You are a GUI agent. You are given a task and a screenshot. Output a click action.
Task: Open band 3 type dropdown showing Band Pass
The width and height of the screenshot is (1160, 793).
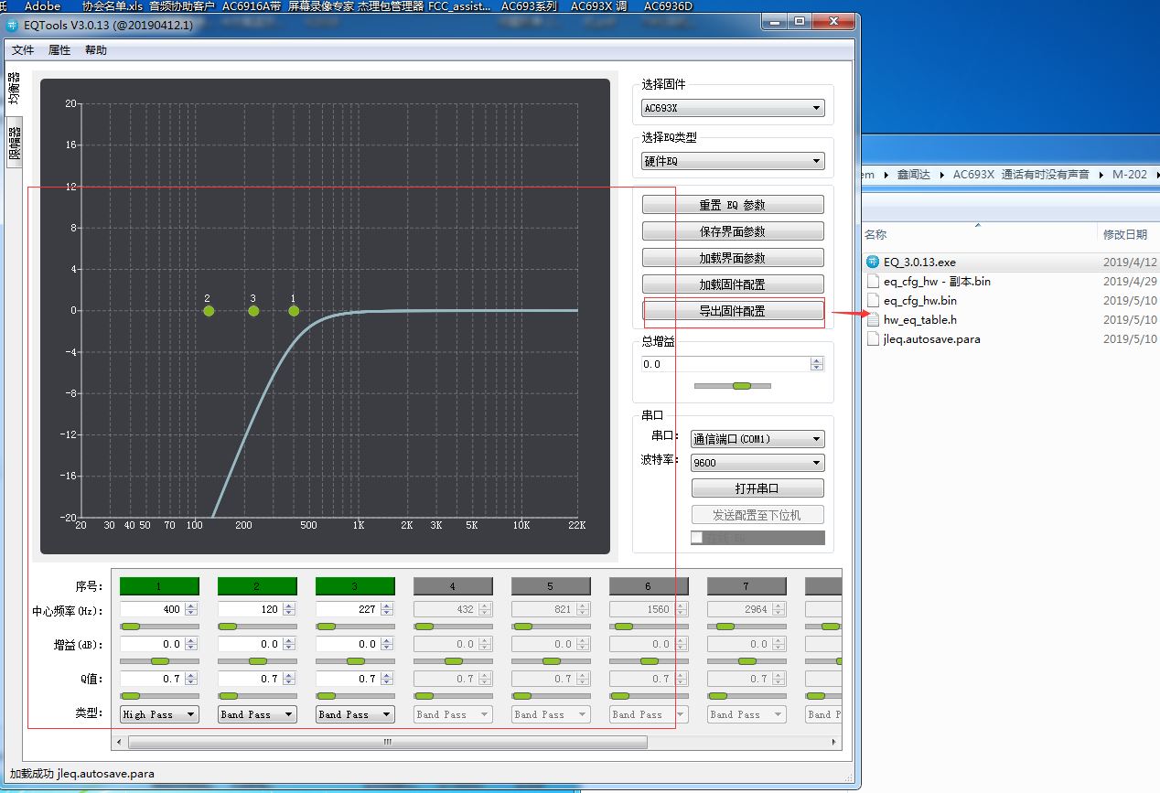(355, 714)
